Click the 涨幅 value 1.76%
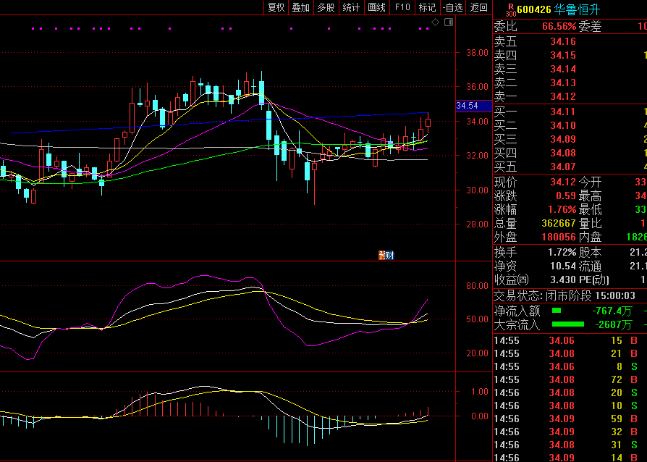 (x=562, y=209)
